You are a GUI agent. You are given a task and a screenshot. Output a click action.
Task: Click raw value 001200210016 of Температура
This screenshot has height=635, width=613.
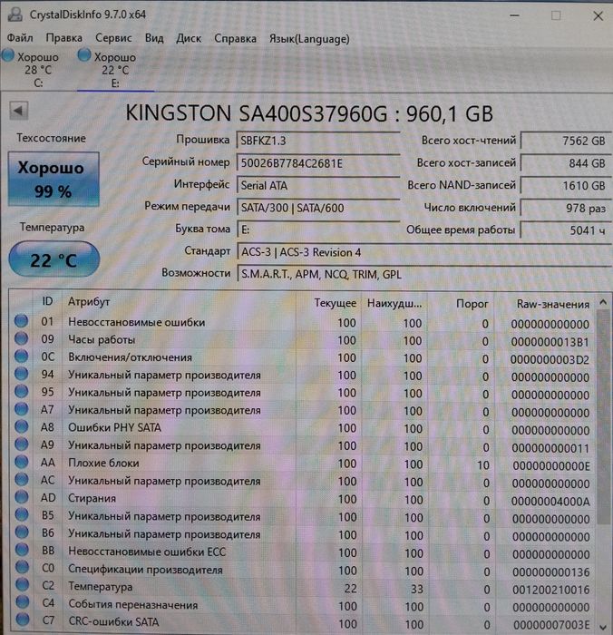tap(550, 590)
